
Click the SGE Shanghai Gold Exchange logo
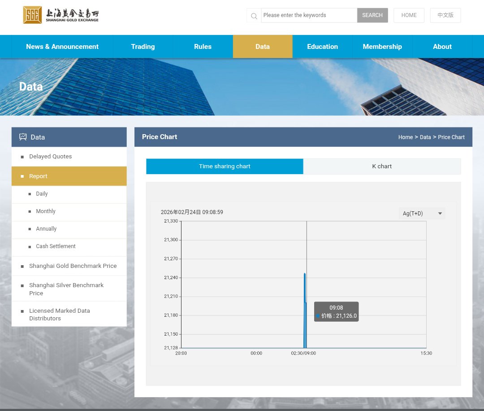tap(60, 15)
